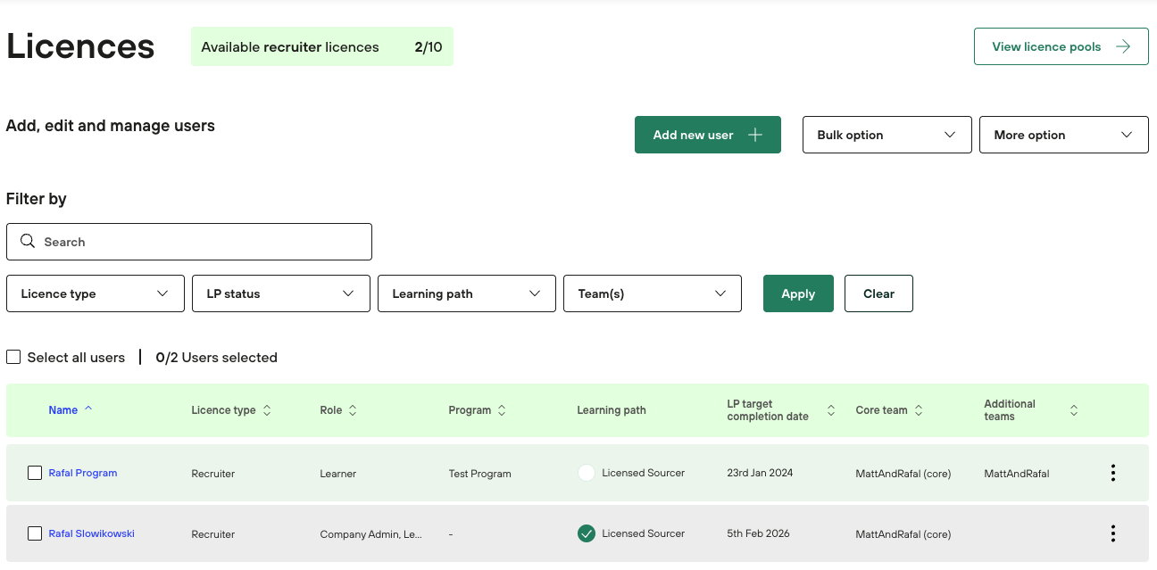Select Rafal Slowikowski row checkbox
Viewport: 1157px width, 570px height.
click(35, 533)
